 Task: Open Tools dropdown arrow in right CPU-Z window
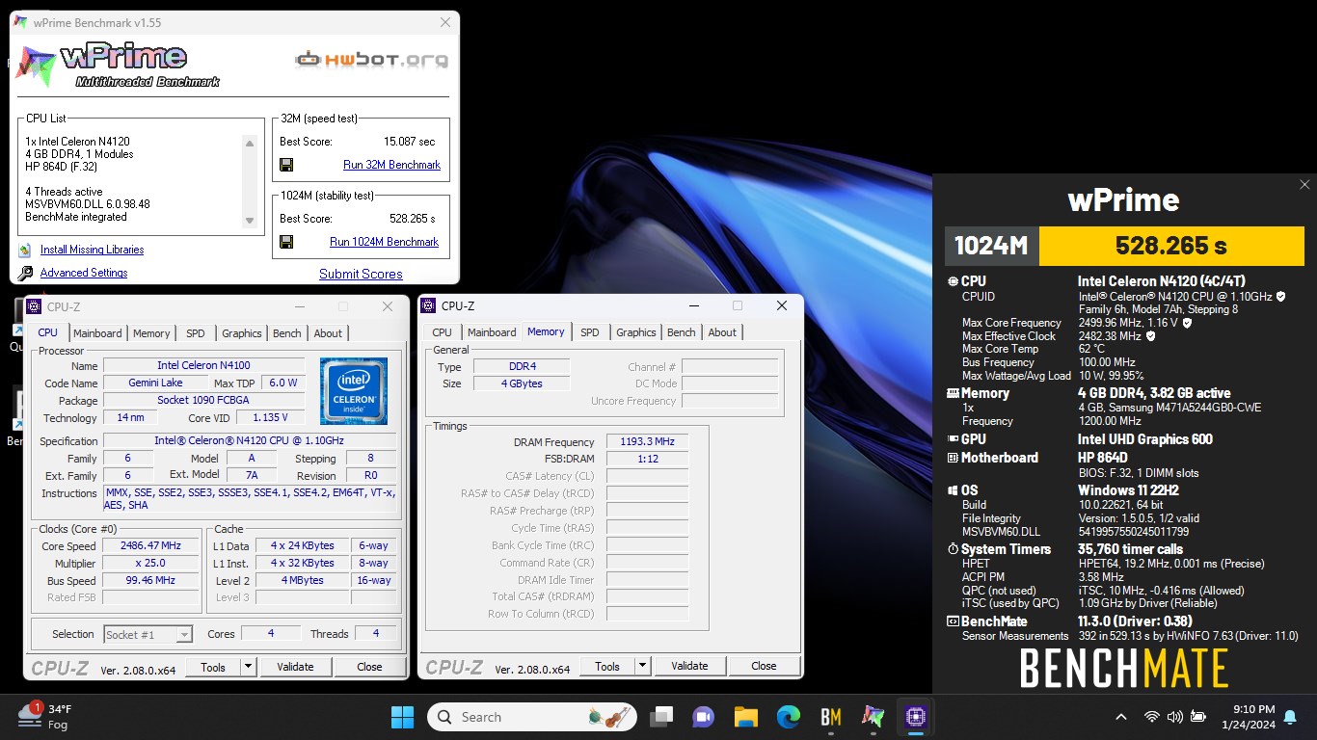point(642,666)
